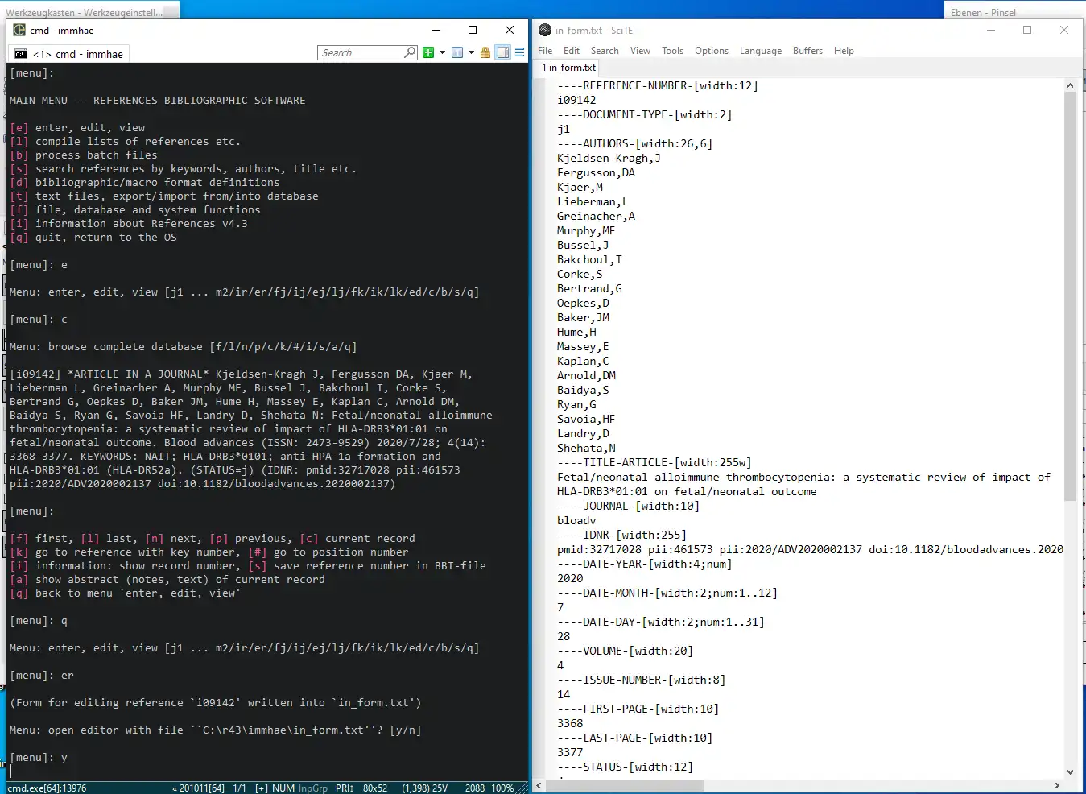Image resolution: width=1086 pixels, height=794 pixels.
Task: Click SciTE horizontal scrollbar right arrow
Action: (1057, 785)
